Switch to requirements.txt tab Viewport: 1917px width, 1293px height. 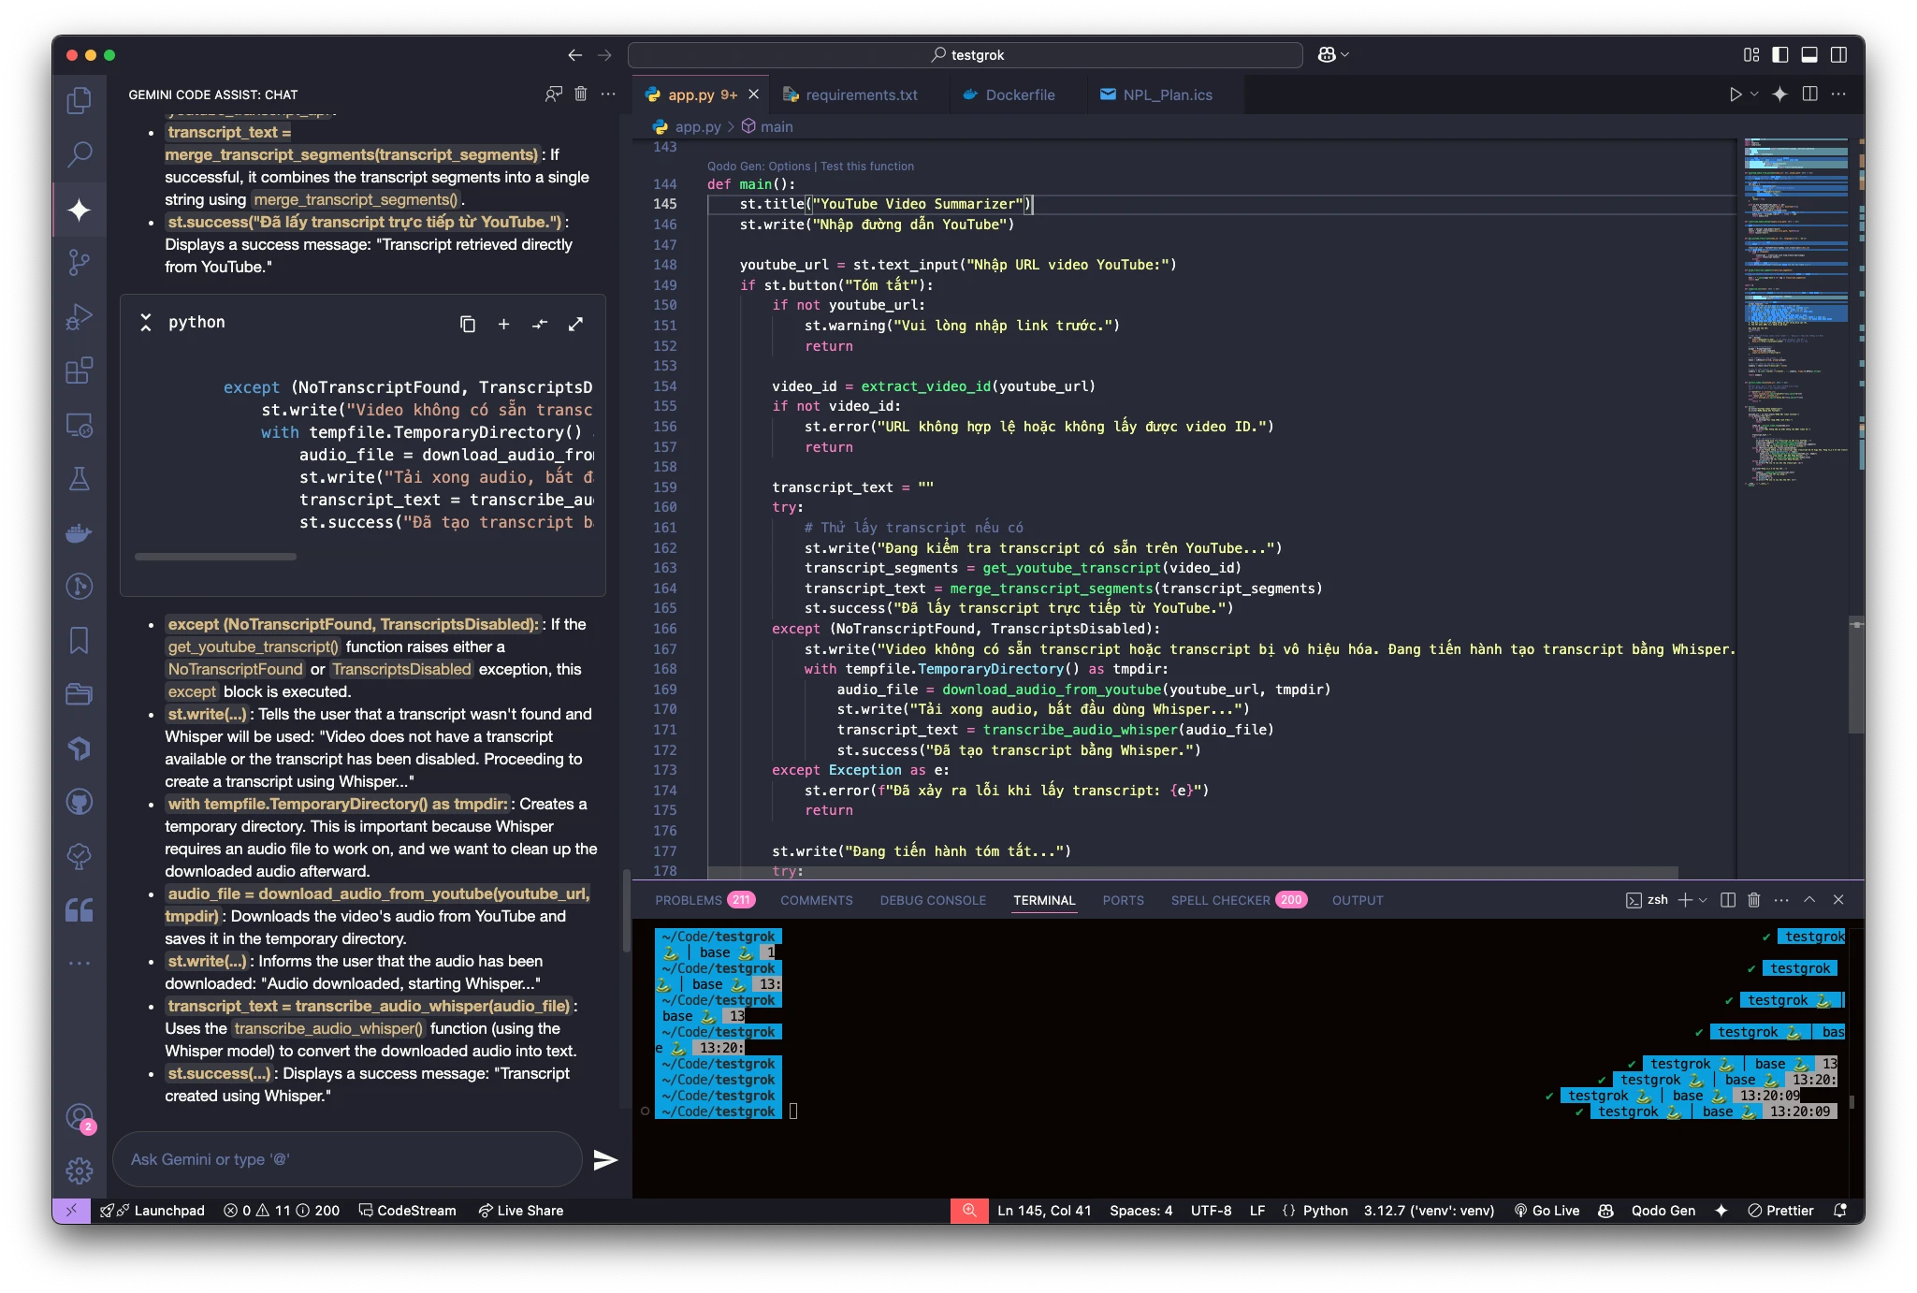click(x=861, y=94)
